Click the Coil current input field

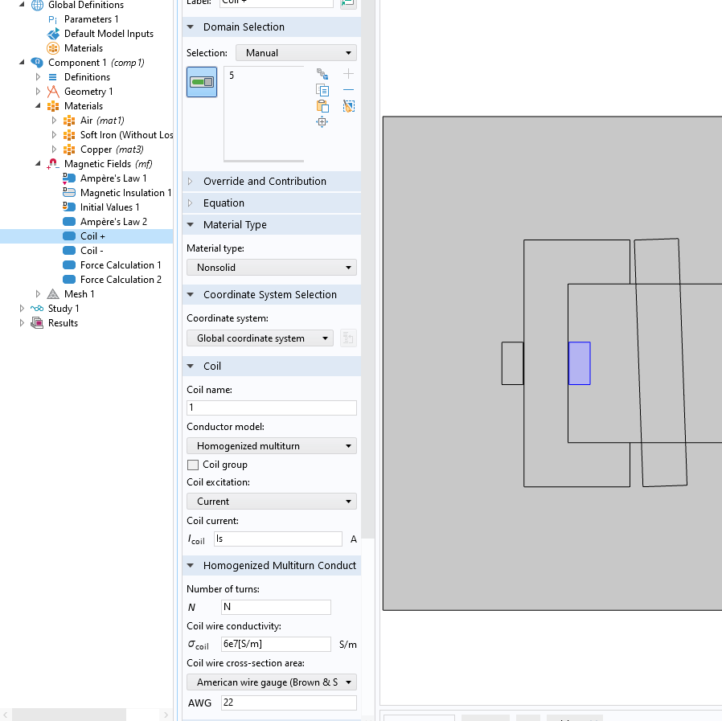(x=277, y=539)
